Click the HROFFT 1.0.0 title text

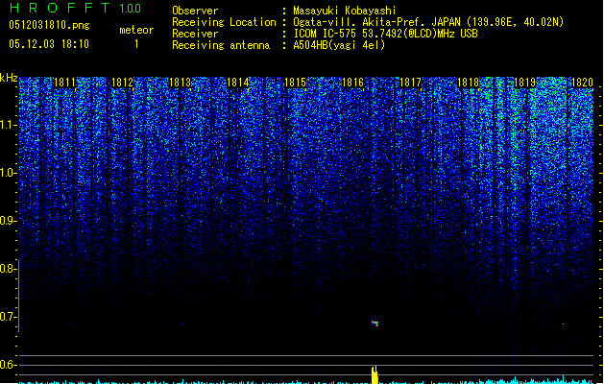click(75, 8)
